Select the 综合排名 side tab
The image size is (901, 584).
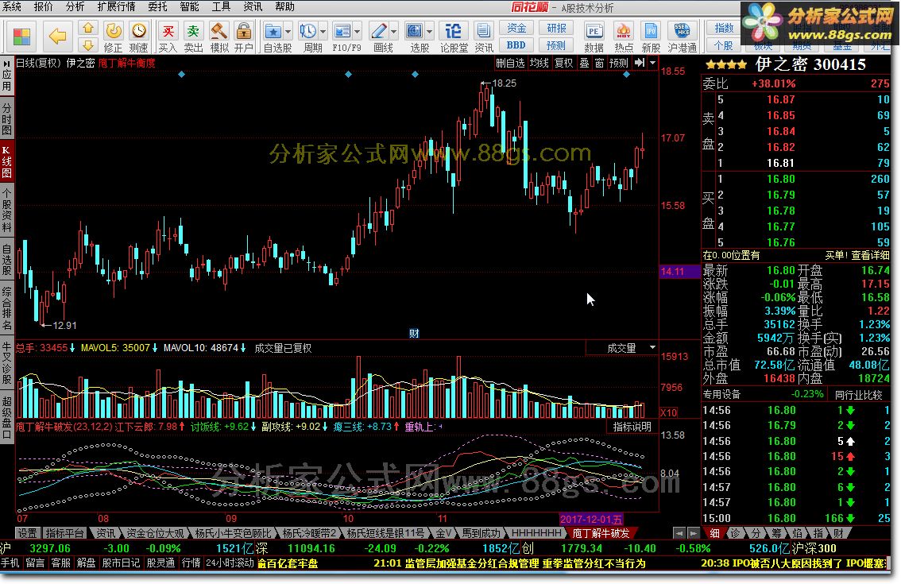[7, 307]
